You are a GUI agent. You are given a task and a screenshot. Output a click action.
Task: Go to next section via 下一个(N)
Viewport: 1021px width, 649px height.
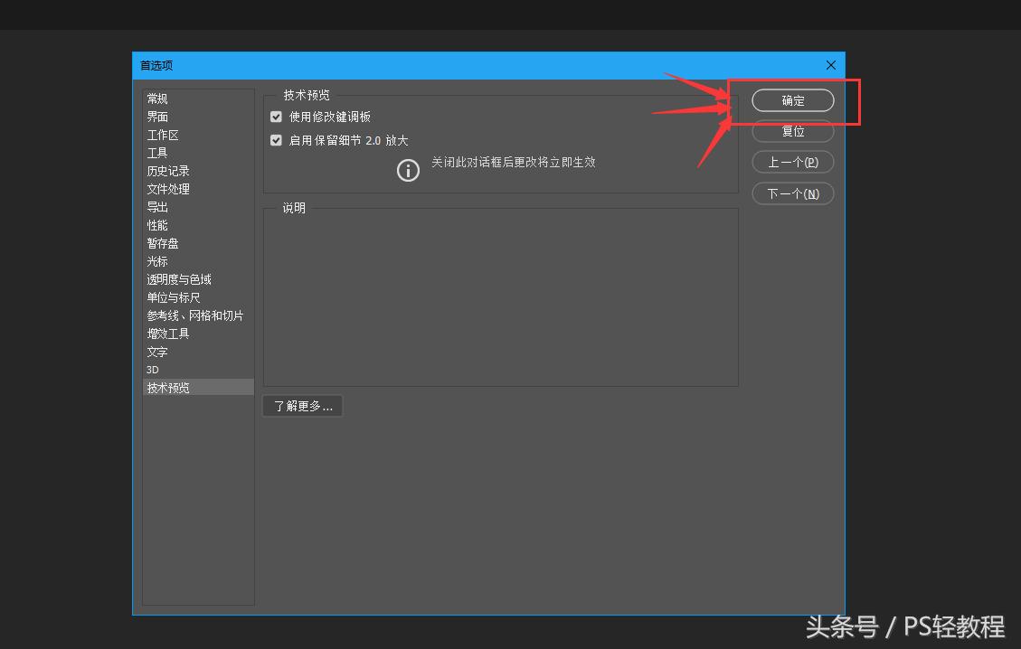click(792, 193)
